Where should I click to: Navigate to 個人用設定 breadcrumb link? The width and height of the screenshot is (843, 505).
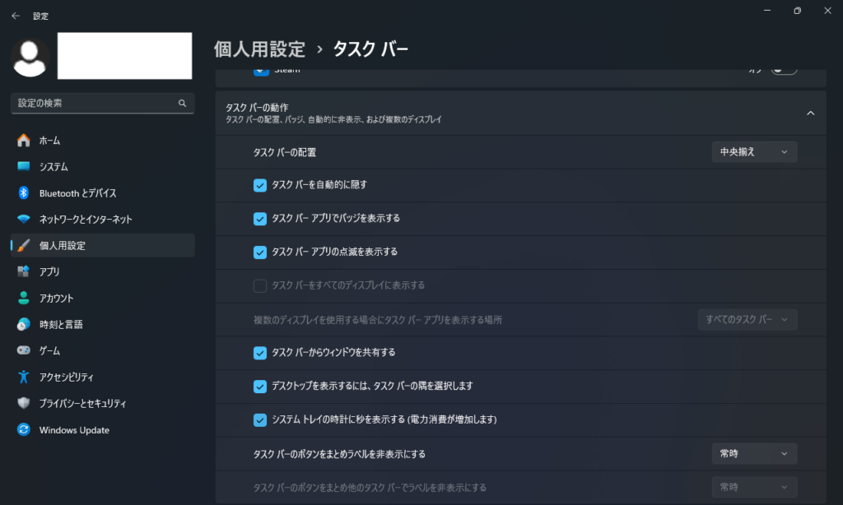[x=259, y=49]
